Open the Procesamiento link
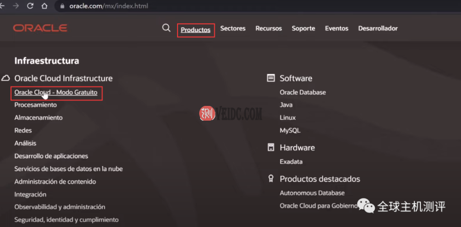The height and width of the screenshot is (227, 461). click(x=35, y=105)
